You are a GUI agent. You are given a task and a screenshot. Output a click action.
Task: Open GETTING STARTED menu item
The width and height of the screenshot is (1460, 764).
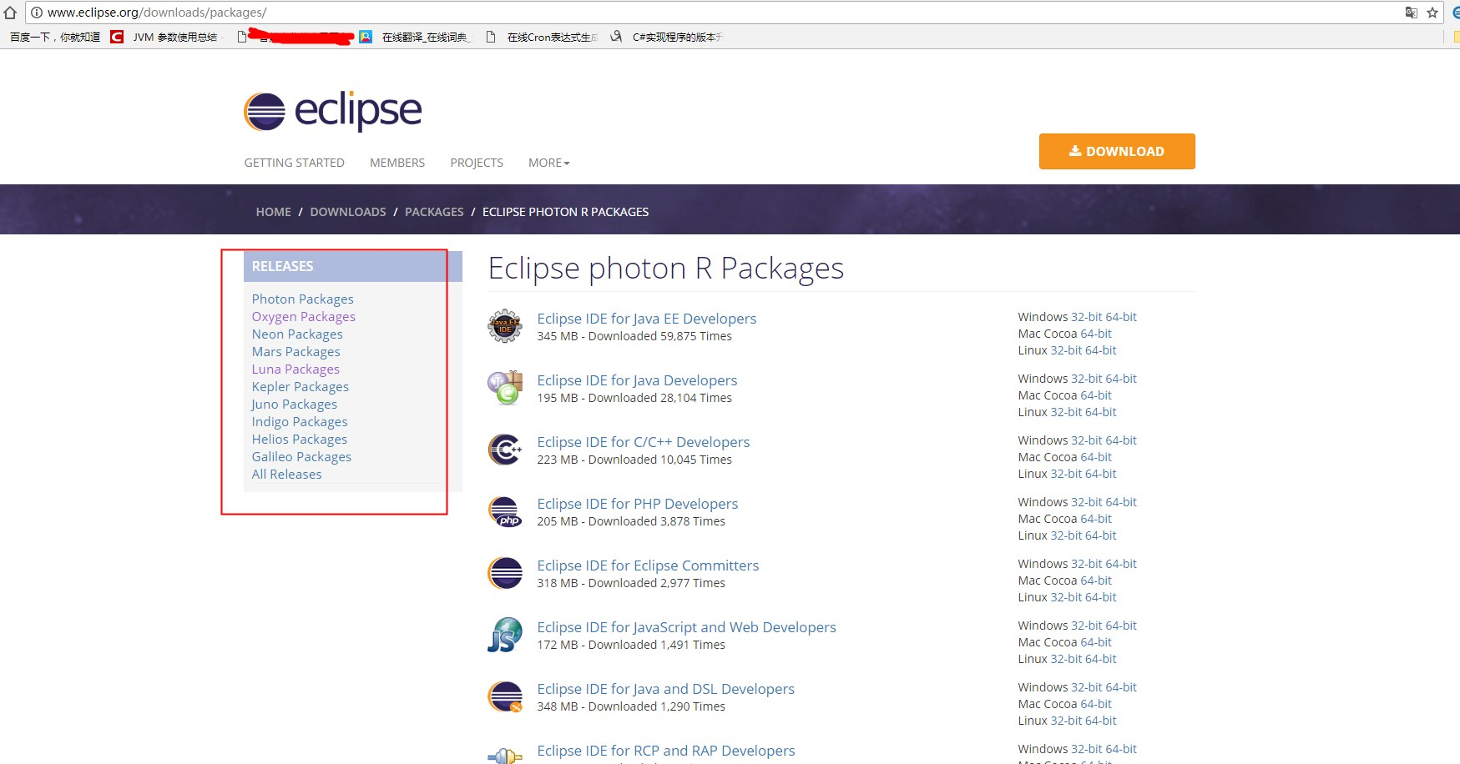(x=294, y=163)
